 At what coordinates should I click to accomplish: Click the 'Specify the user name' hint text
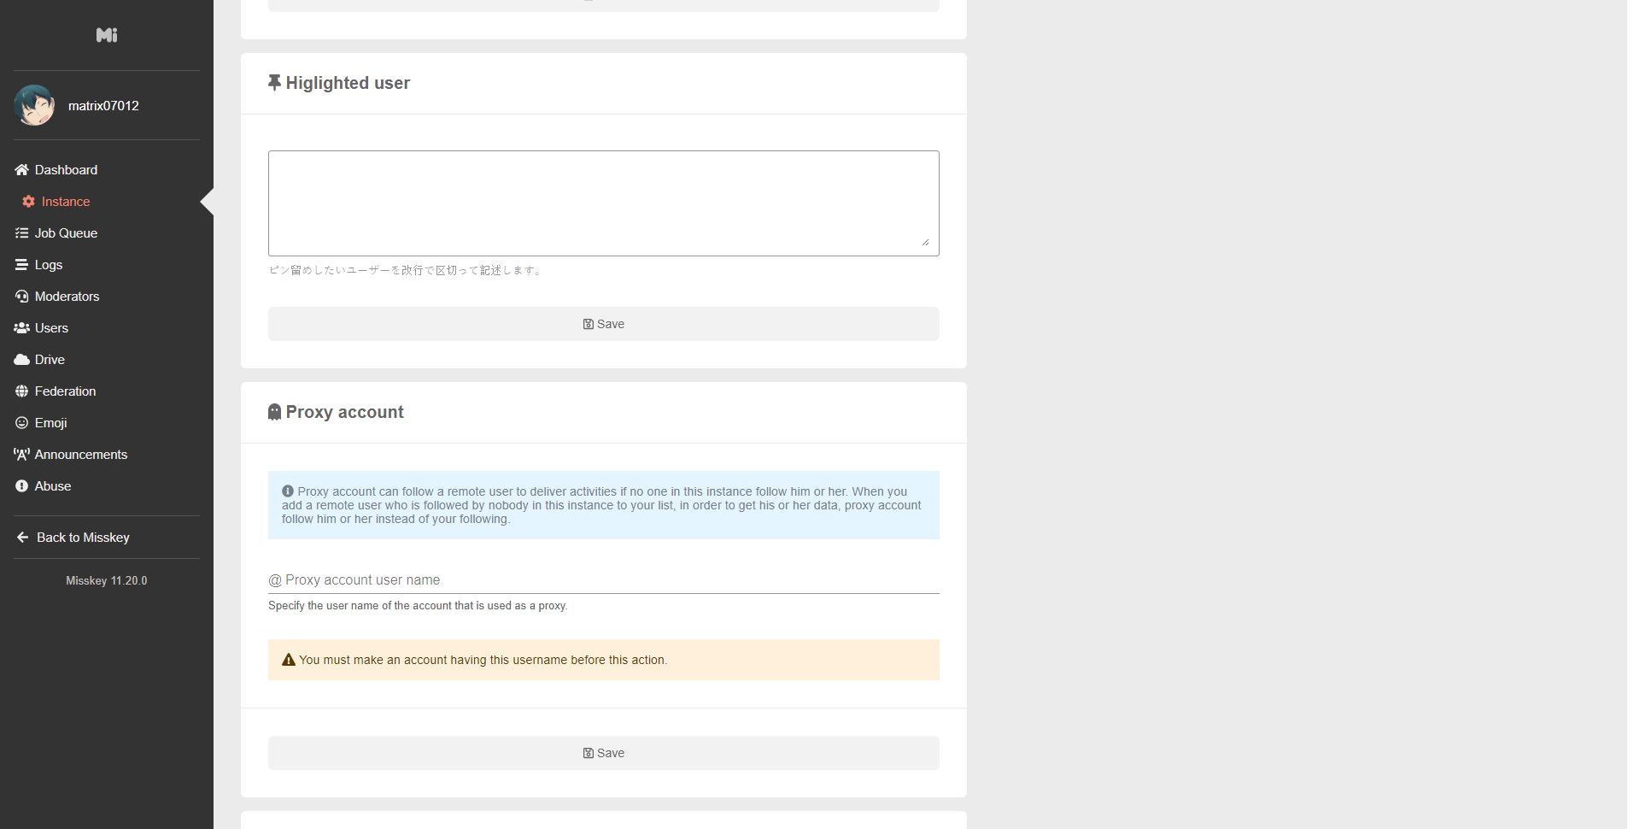pyautogui.click(x=418, y=606)
